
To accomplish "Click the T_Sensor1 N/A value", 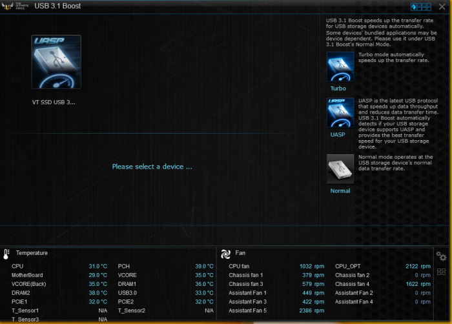I will (103, 310).
